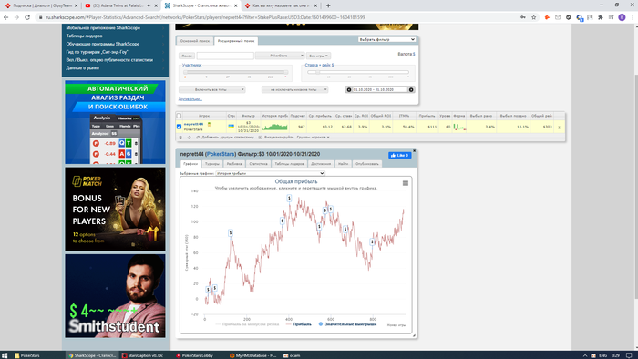This screenshot has height=359, width=638.
Task: Open the chart hamburger export menu
Action: (406, 183)
